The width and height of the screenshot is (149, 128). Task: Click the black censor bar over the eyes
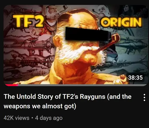(x=88, y=34)
